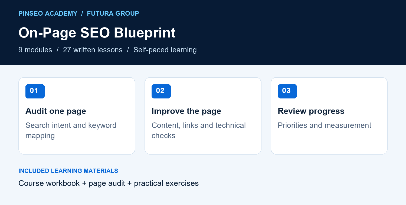Select the "9 modules" text
Screen dimensions: 406x205
35,50
